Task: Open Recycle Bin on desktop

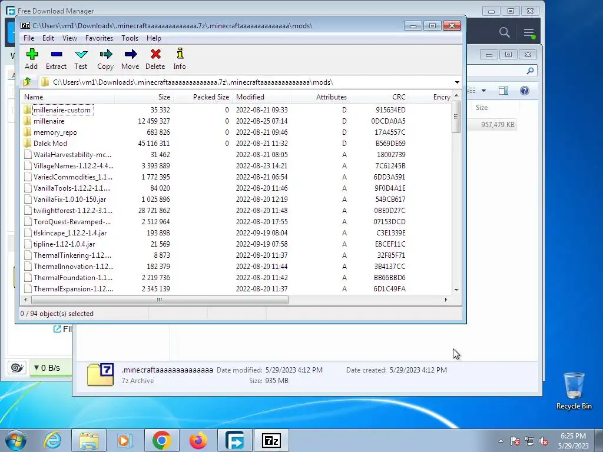Action: click(x=574, y=391)
